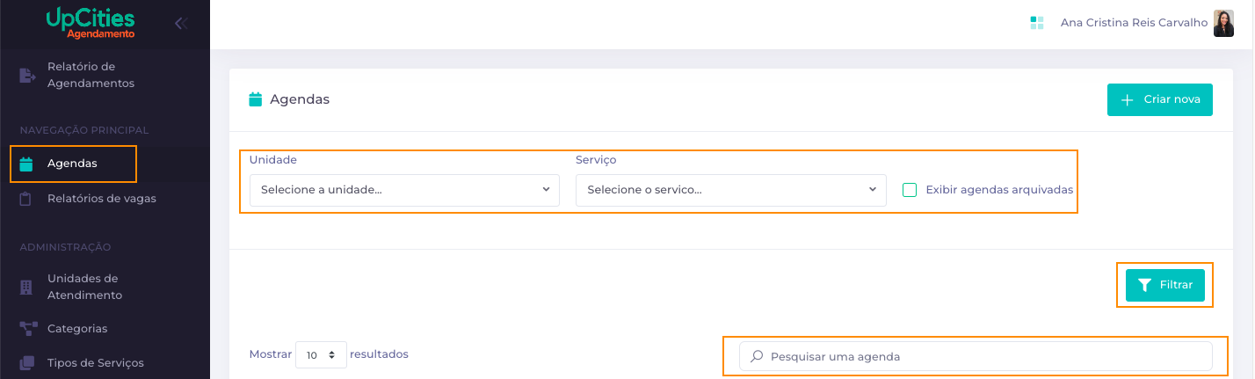Viewport: 1255px width, 379px height.
Task: Go to Tipos de Serviços menu item
Action: [96, 363]
